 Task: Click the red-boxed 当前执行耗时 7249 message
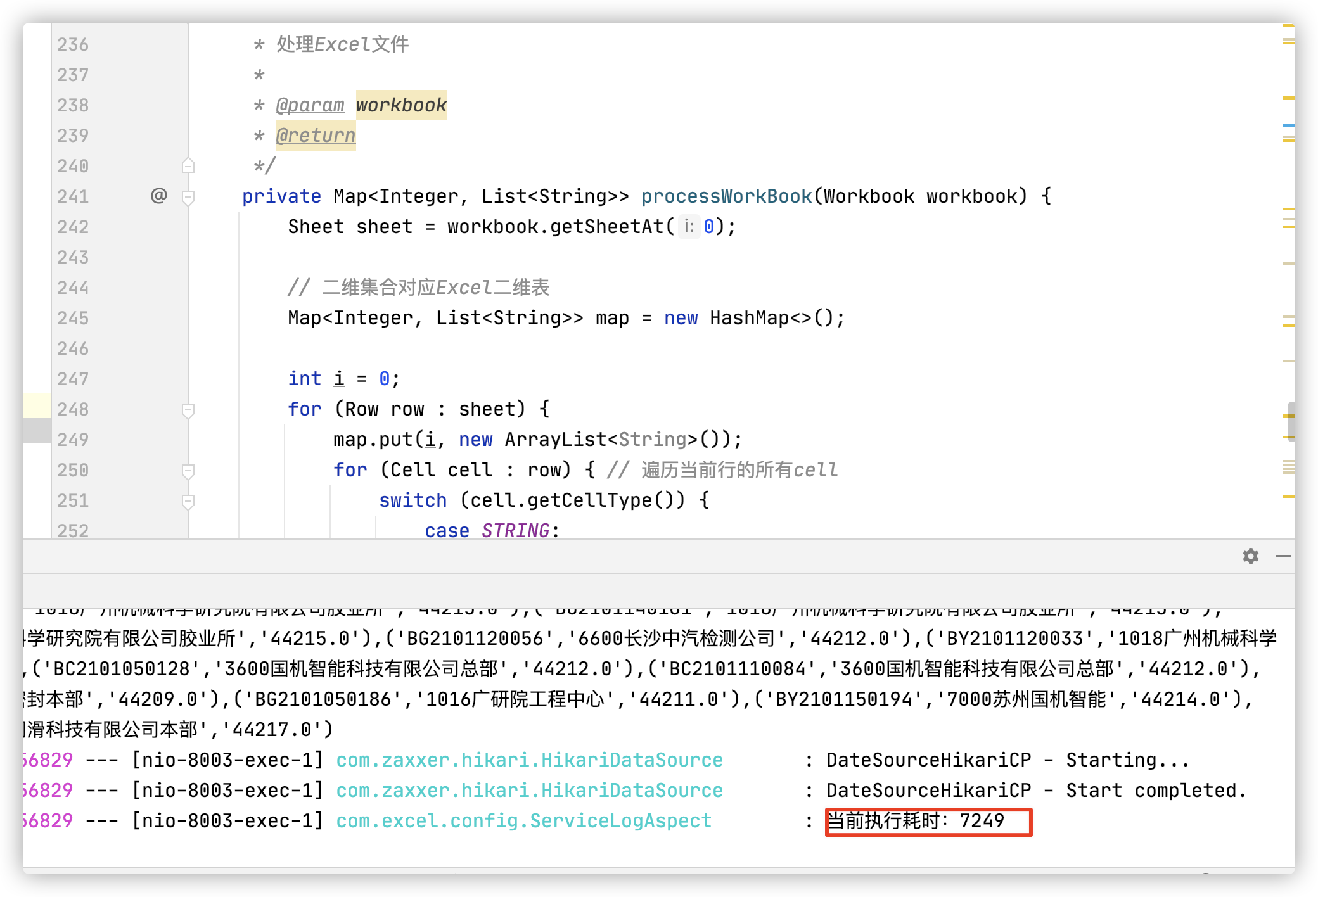(x=928, y=822)
